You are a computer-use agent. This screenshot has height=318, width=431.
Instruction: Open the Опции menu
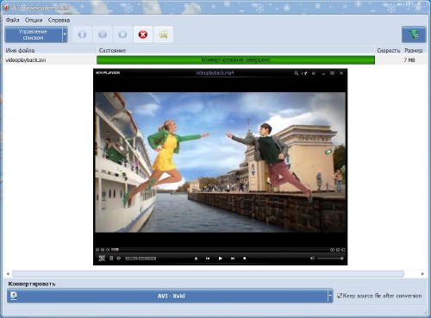[x=34, y=20]
